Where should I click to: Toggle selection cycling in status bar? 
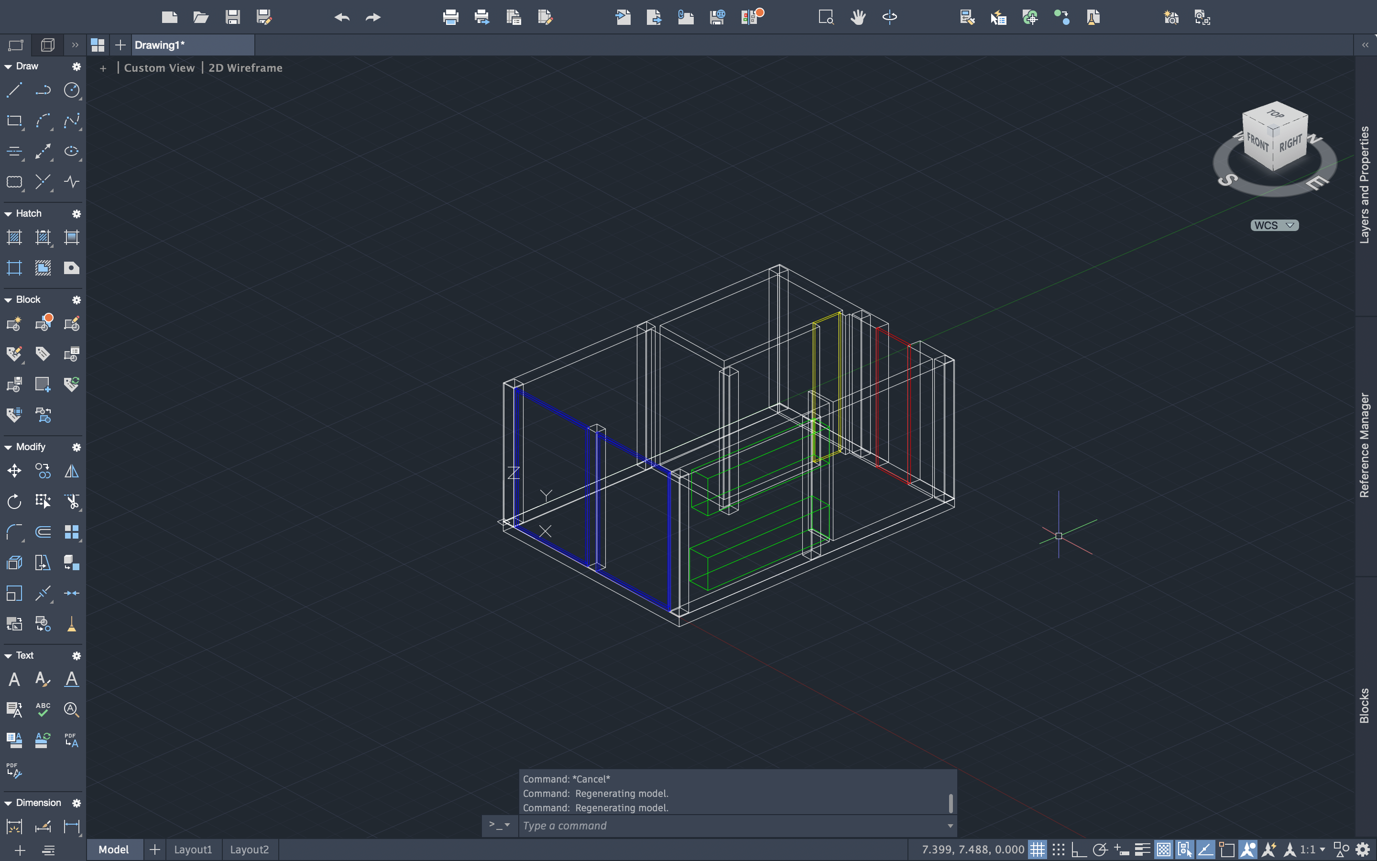[1185, 850]
